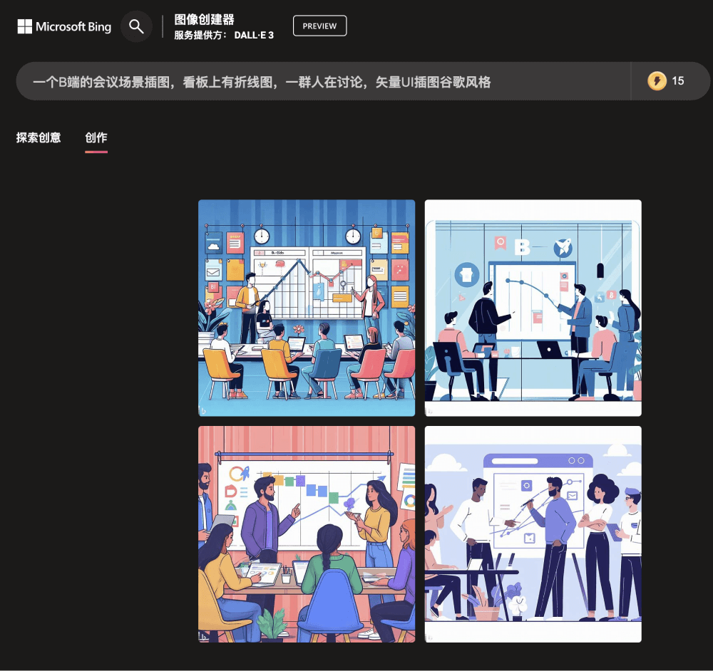Click the search magnifier icon
This screenshot has width=713, height=671.
(136, 26)
